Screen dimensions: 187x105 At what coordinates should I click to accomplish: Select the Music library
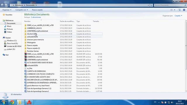point(9,26)
